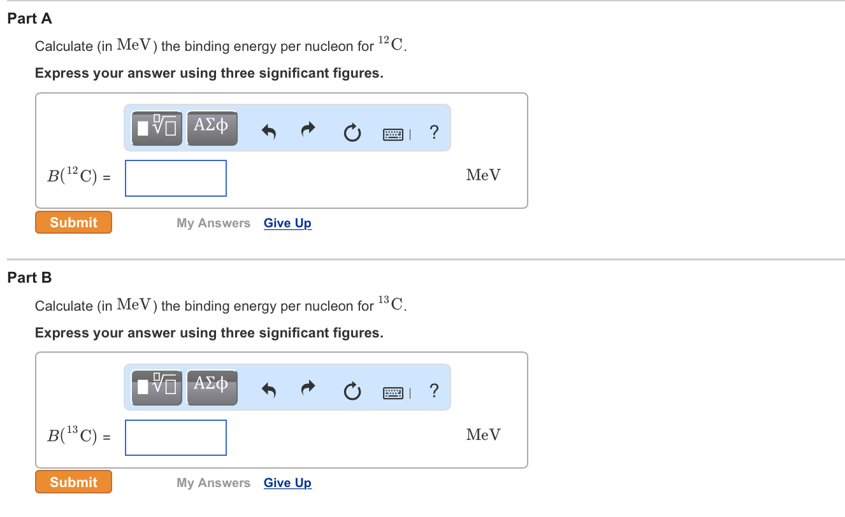The width and height of the screenshot is (845, 517).
Task: Open the math templates palette in Part B
Action: [155, 386]
